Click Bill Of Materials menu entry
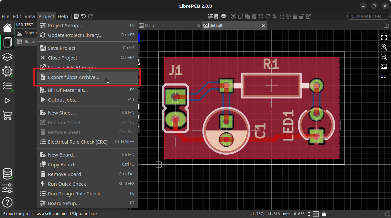Viewport: 391px width, 218px height. tap(68, 90)
